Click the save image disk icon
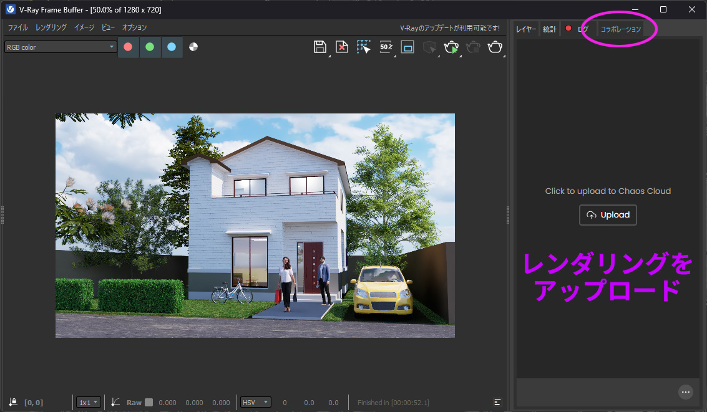707x412 pixels. (320, 47)
